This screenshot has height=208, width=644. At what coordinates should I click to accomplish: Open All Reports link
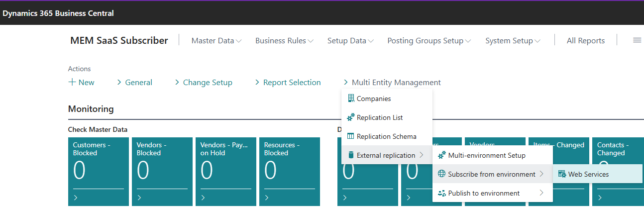(x=586, y=41)
